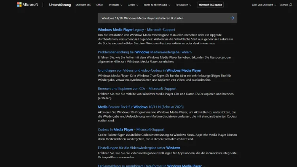Click text 'Codec-Pakete fügen zusätzliche Codecunterstützung'
The width and height of the screenshot is (297, 167).
pos(167,137)
